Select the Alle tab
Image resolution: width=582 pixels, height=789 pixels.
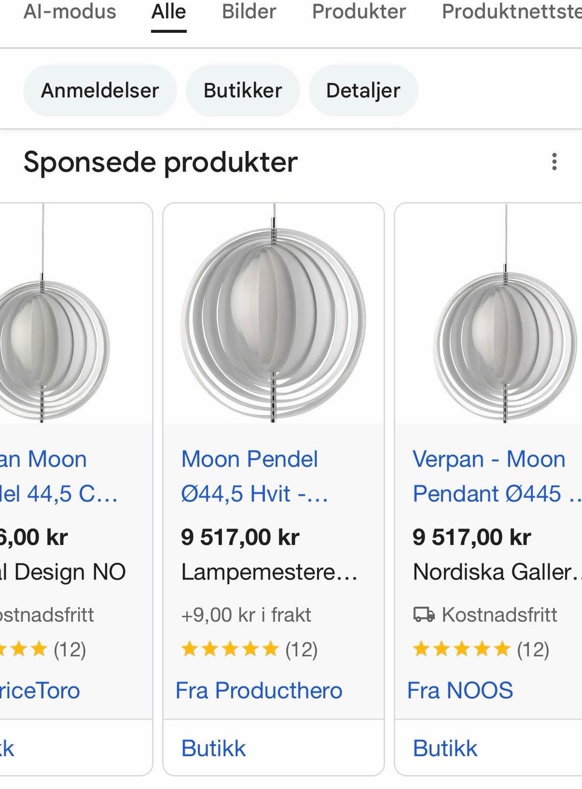click(169, 12)
